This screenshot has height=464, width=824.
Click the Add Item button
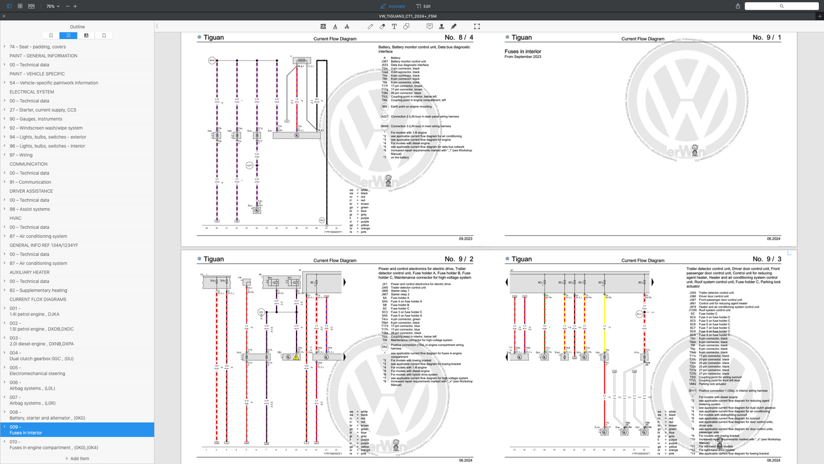(77, 458)
